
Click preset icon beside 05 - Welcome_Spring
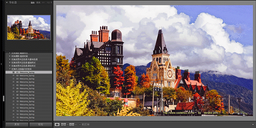pyautogui.click(x=14, y=85)
